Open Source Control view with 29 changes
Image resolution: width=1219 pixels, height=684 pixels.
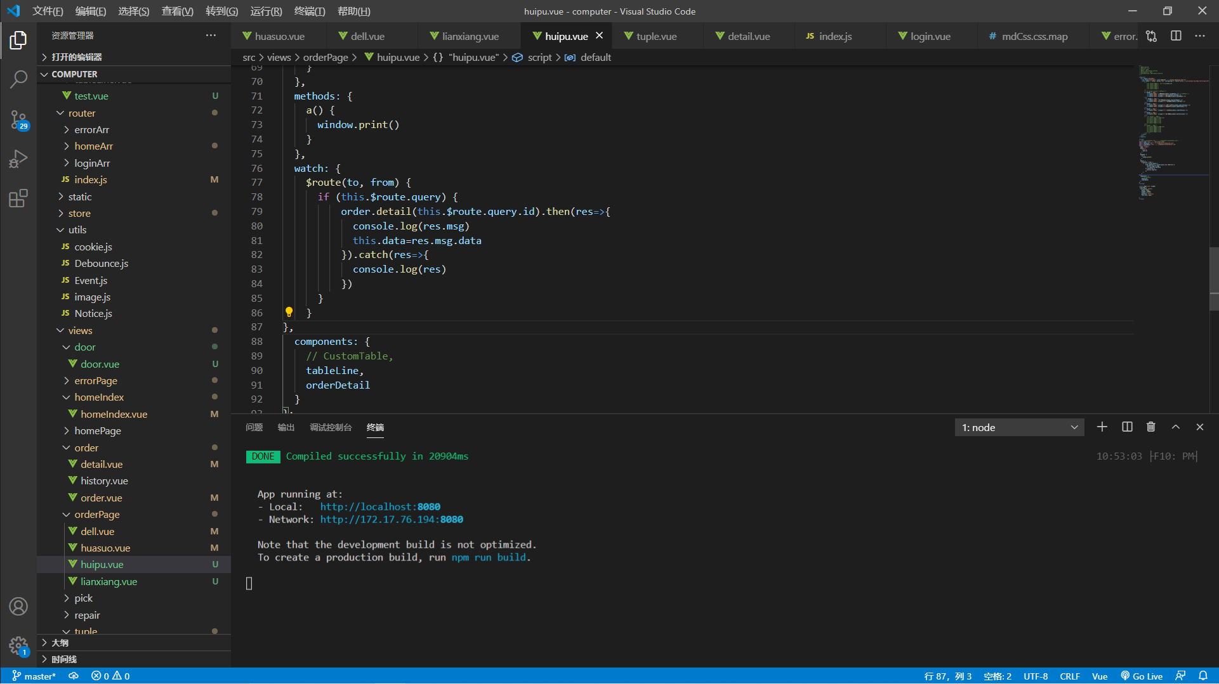tap(18, 119)
